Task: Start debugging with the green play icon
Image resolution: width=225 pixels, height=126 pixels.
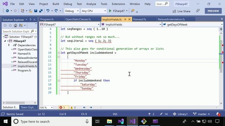Action: 110,11
